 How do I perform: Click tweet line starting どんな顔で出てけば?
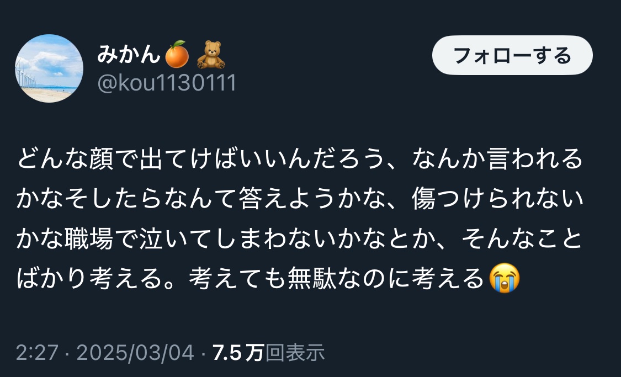299,159
